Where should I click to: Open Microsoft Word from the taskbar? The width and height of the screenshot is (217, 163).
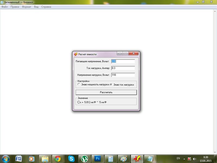(x=19, y=158)
